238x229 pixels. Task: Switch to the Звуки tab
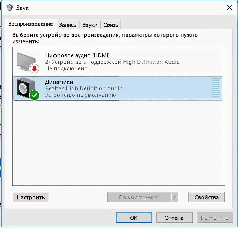click(x=90, y=25)
